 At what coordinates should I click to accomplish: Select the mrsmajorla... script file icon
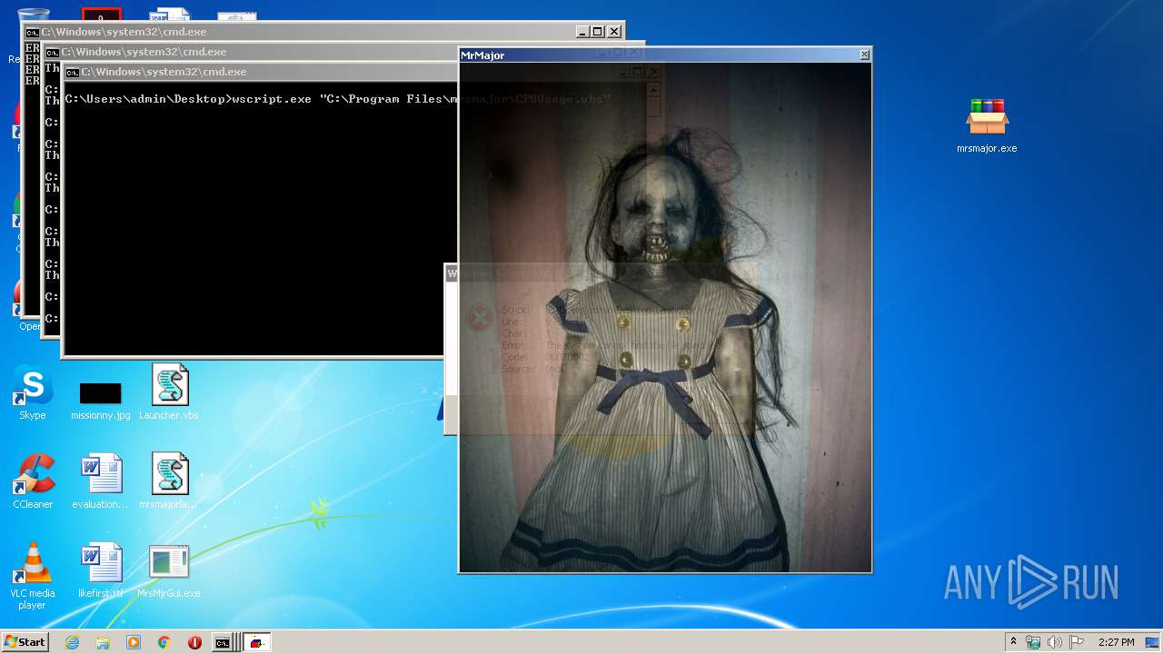pos(169,481)
